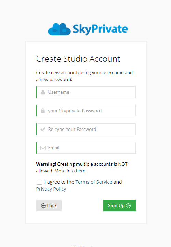Select the Email input field
Viewport: 171px width, 247px height.
tap(86, 148)
